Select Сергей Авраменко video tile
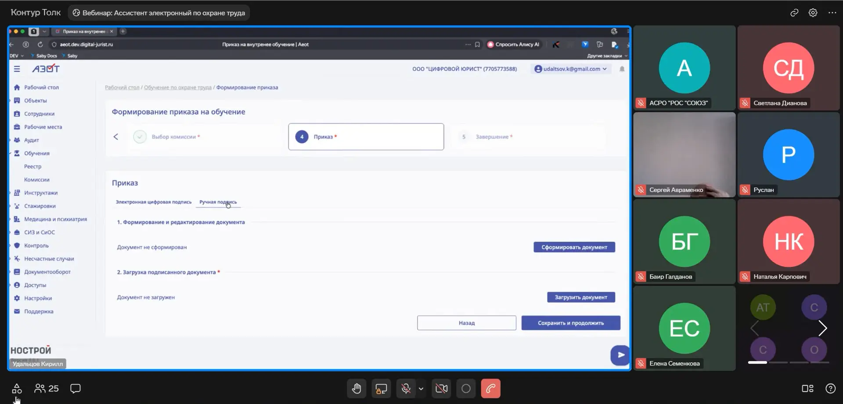The width and height of the screenshot is (843, 404). click(x=684, y=155)
